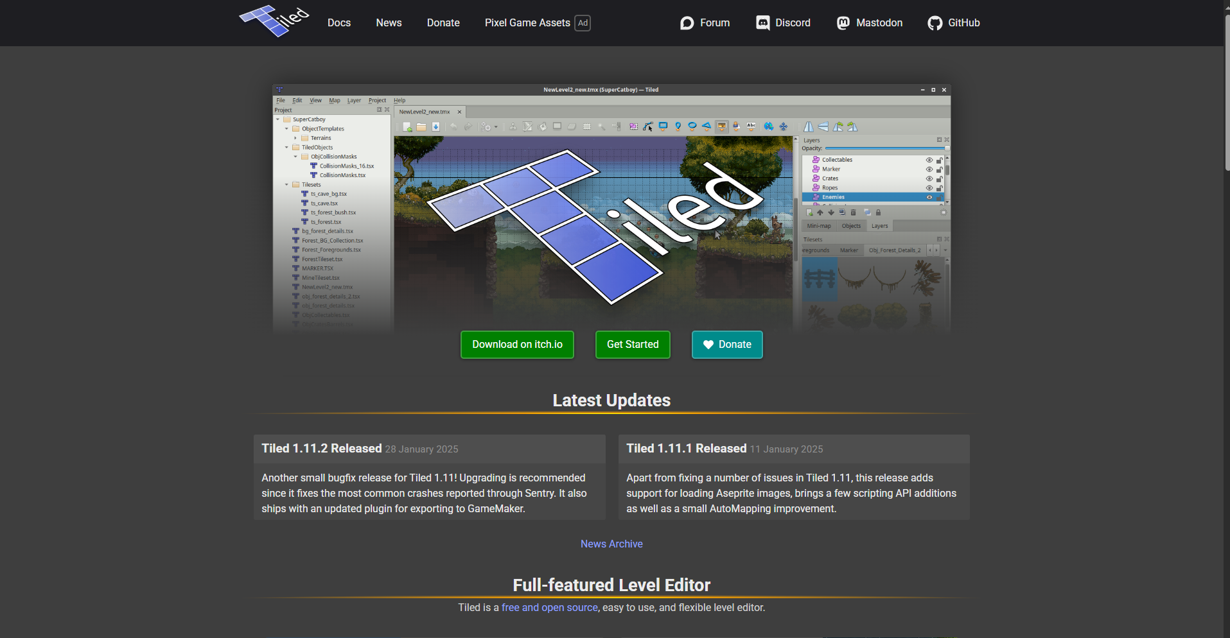Click the Ad badge next to Pixel Game Assets
This screenshot has width=1230, height=638.
[x=583, y=23]
